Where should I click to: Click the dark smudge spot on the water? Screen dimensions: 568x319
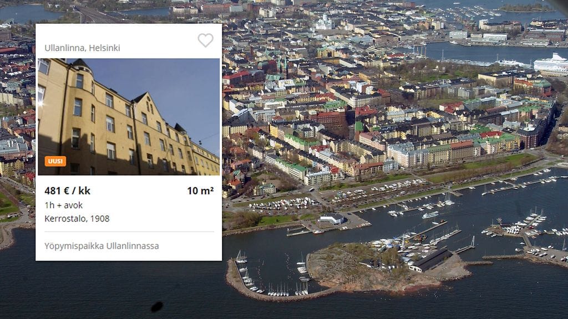[x=156, y=307]
